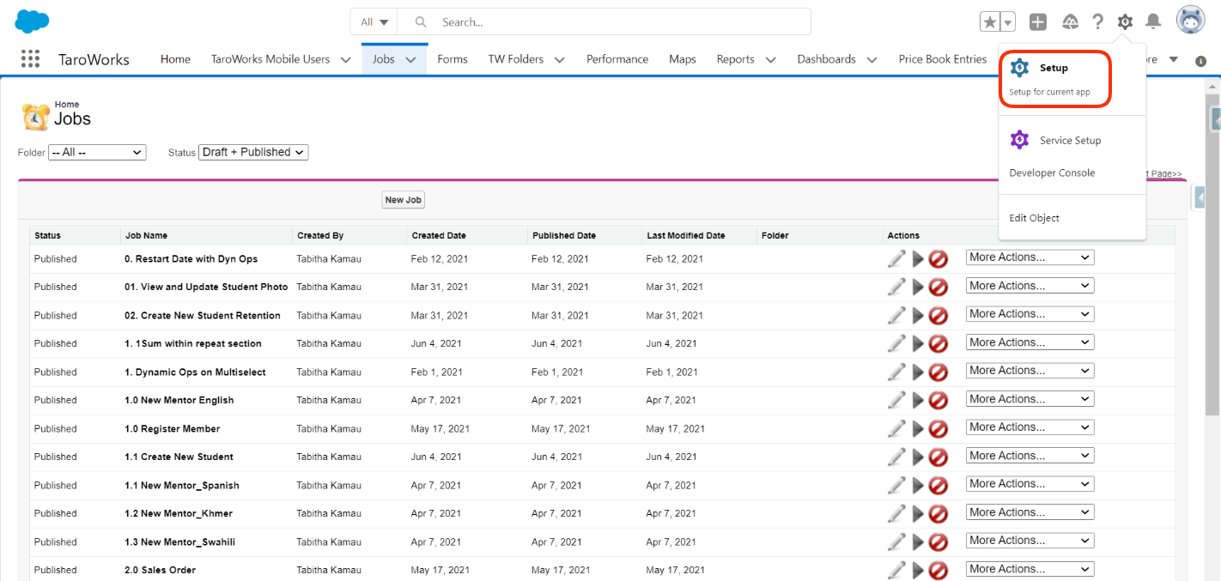Open the TaroWorks Mobile Users tab
Screen dimensions: 1221x581
click(x=270, y=59)
